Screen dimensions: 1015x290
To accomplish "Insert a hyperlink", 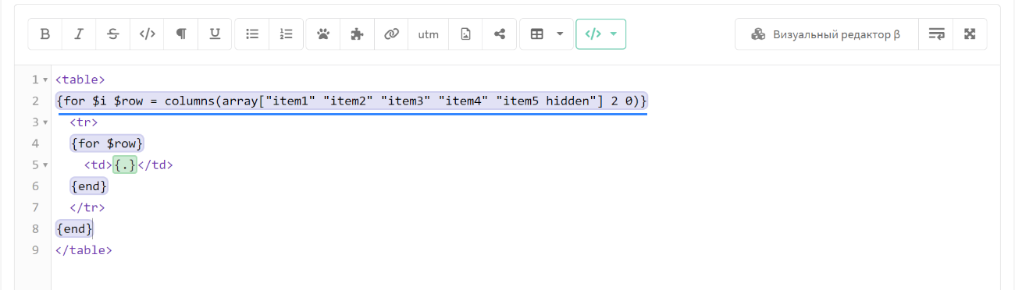I will click(x=392, y=34).
